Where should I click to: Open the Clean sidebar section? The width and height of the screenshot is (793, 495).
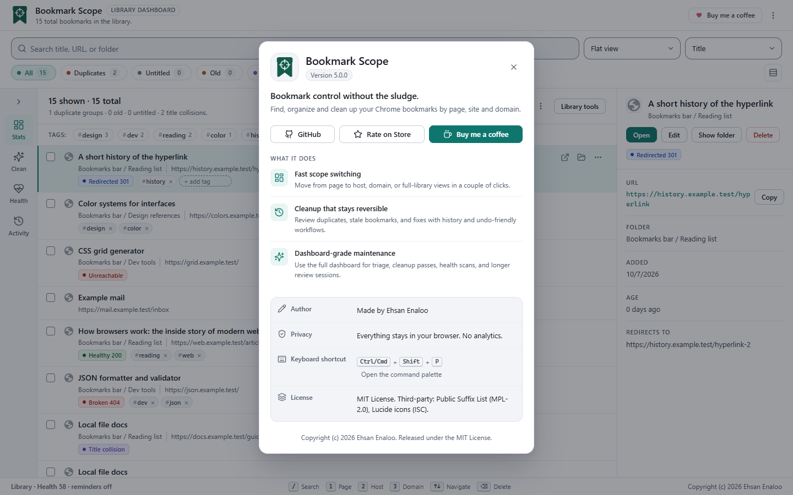click(x=19, y=162)
